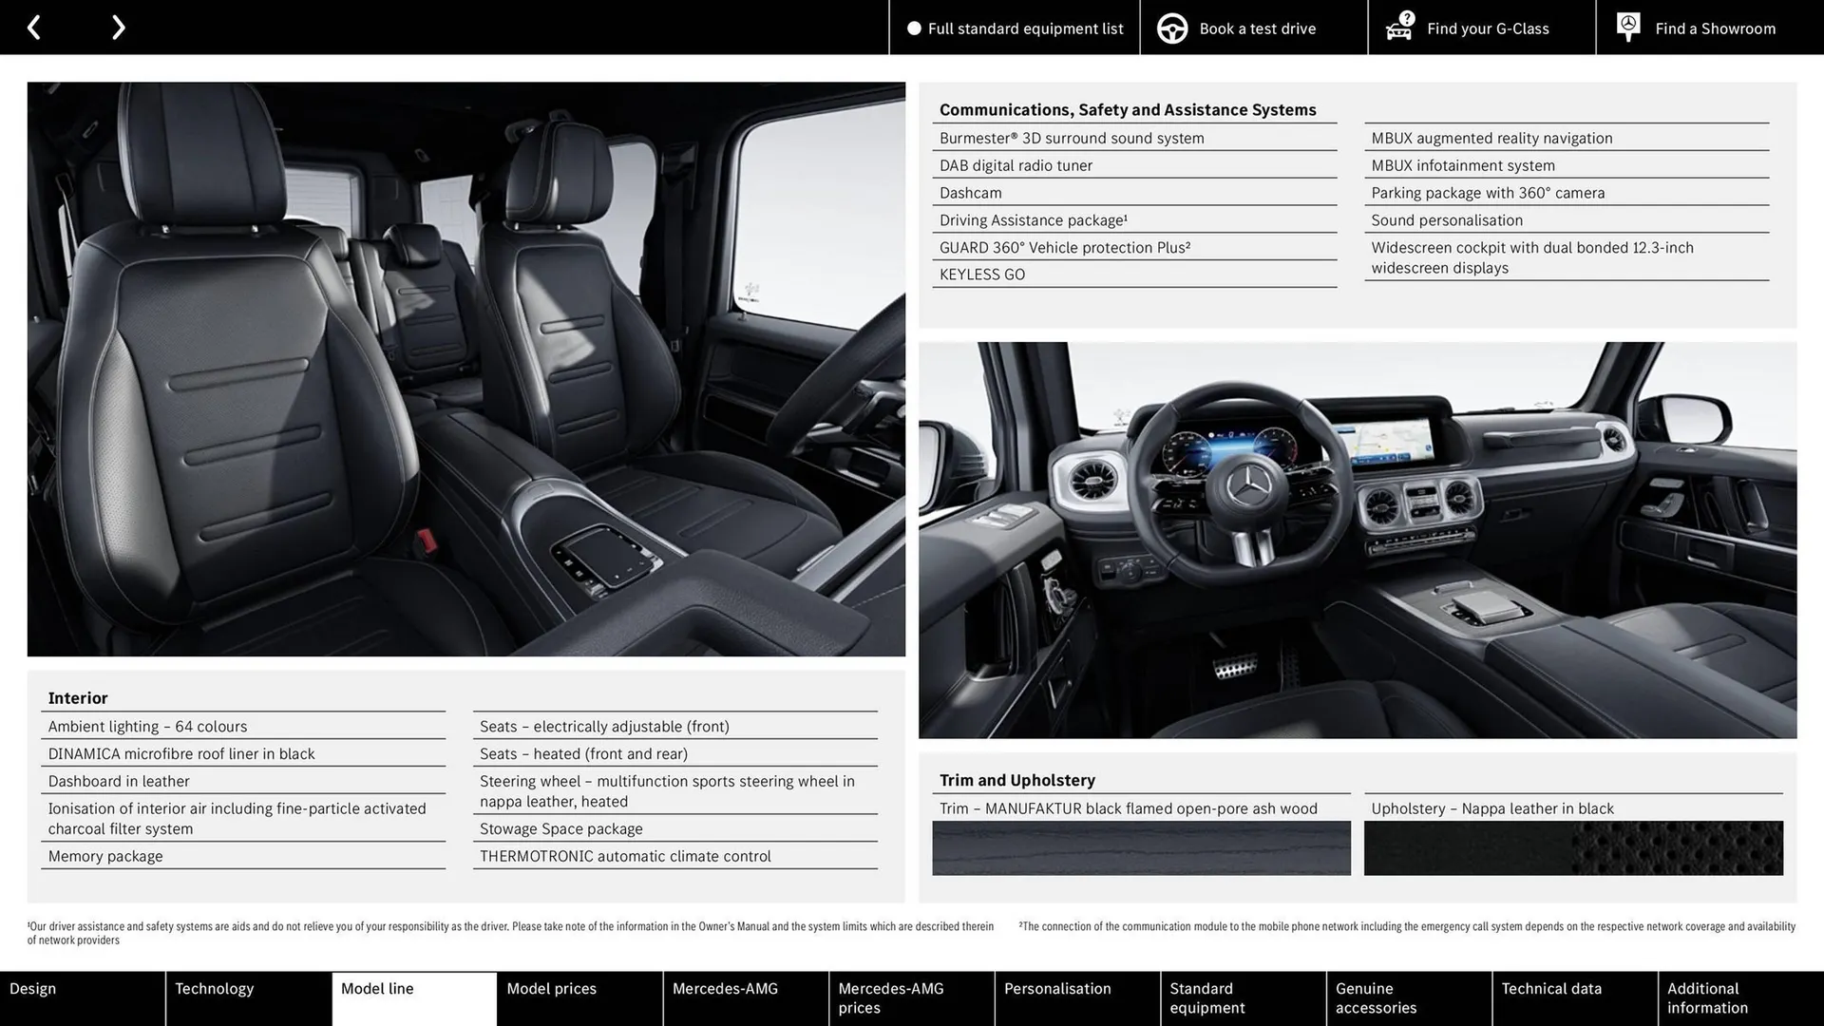Screen dimensions: 1824x1026
Task: Switch to the Technical data tab
Action: point(1549,988)
